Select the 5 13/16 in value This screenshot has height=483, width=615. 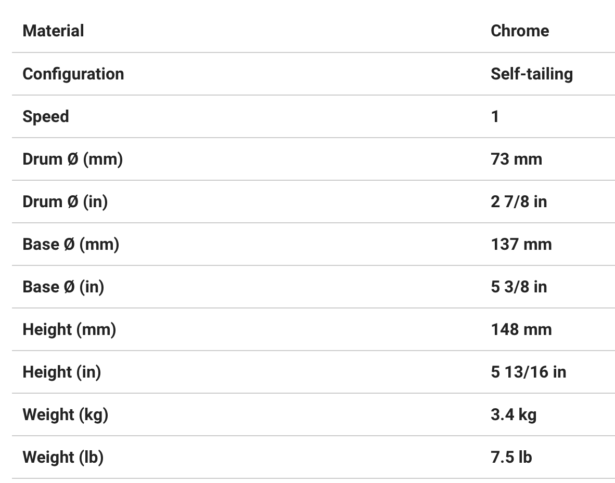528,372
